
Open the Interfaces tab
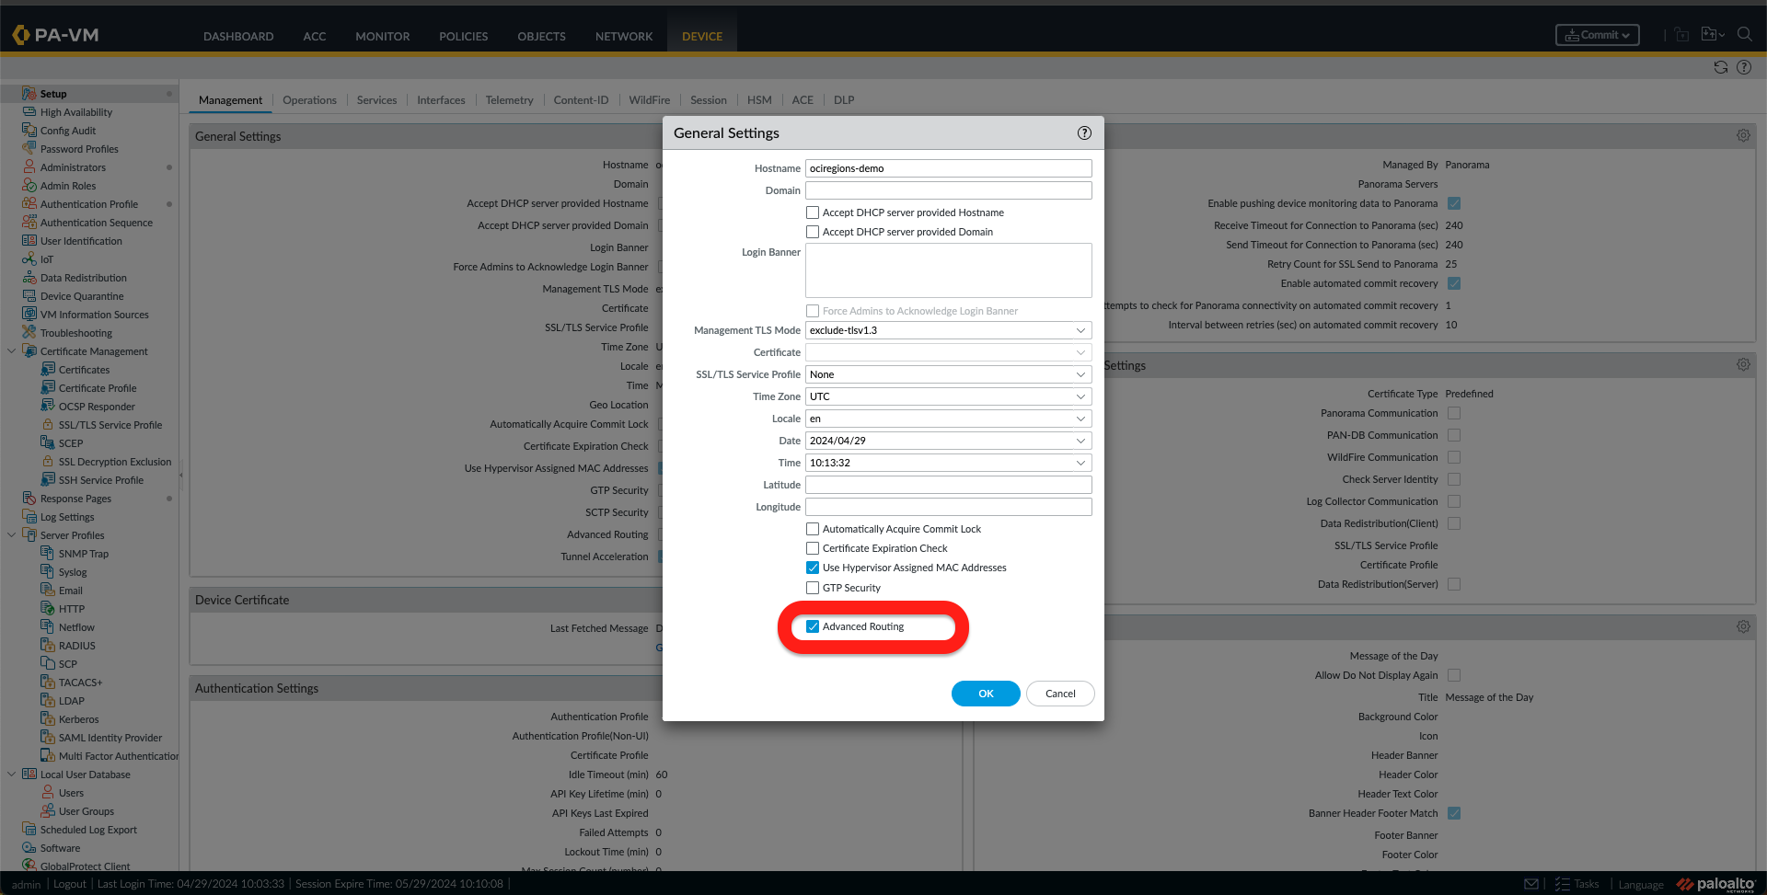[x=441, y=99]
